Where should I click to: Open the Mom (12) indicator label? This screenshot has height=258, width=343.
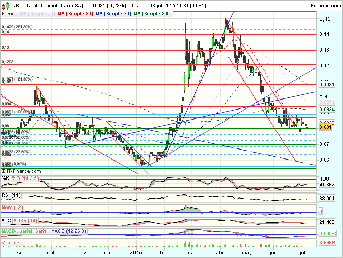(x=12, y=207)
